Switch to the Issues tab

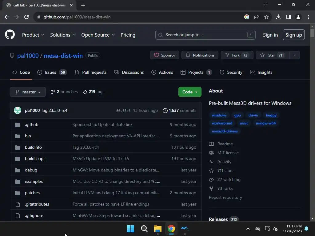[x=52, y=72]
